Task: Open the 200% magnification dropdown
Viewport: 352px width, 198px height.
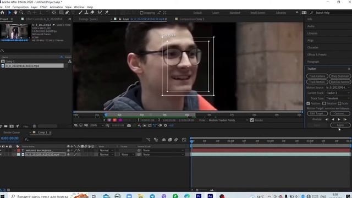Action: coord(97,125)
